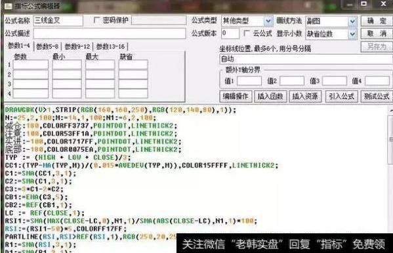Open the 编辑操作 button menu
The image size is (393, 253).
click(236, 97)
